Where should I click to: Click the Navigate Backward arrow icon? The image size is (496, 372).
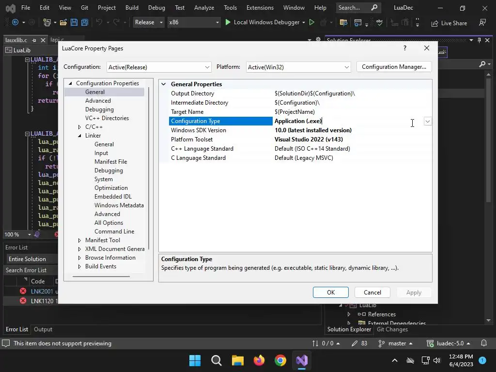point(15,22)
